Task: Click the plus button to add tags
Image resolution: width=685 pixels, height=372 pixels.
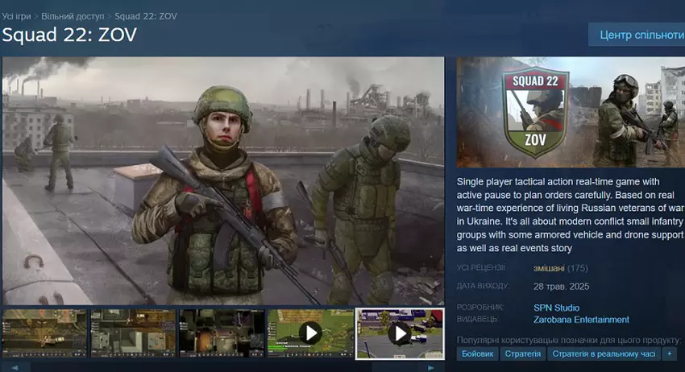Action: [x=669, y=353]
